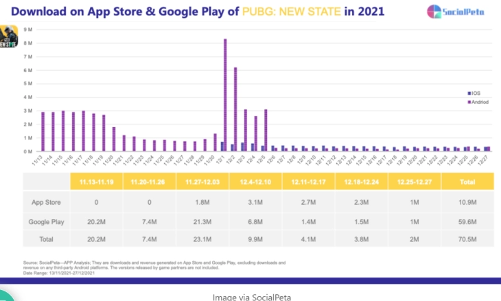501x301 pixels.
Task: Select the 11.13-11.19 column header
Action: 96,181
